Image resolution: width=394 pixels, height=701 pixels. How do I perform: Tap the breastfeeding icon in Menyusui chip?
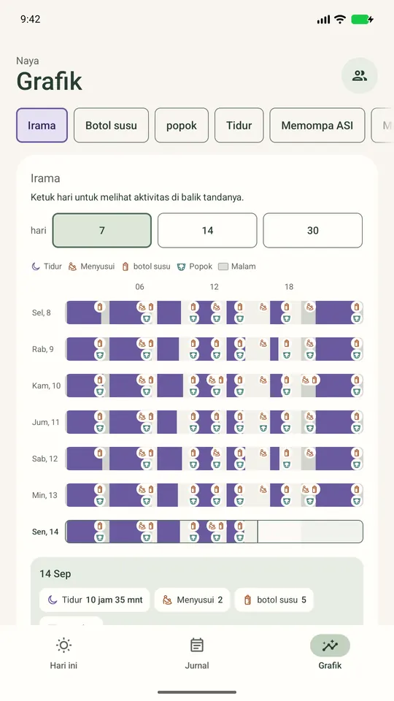click(x=167, y=600)
